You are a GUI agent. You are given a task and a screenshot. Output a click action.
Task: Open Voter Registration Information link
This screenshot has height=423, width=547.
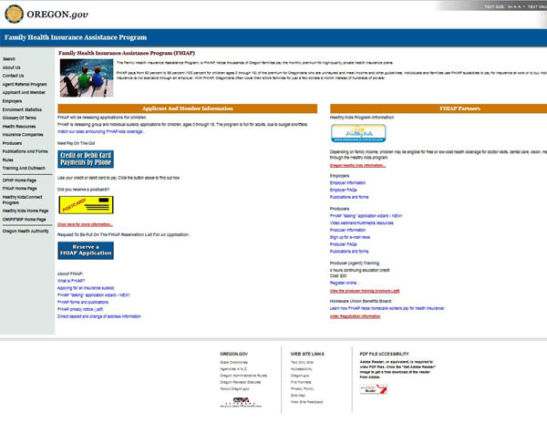(356, 316)
